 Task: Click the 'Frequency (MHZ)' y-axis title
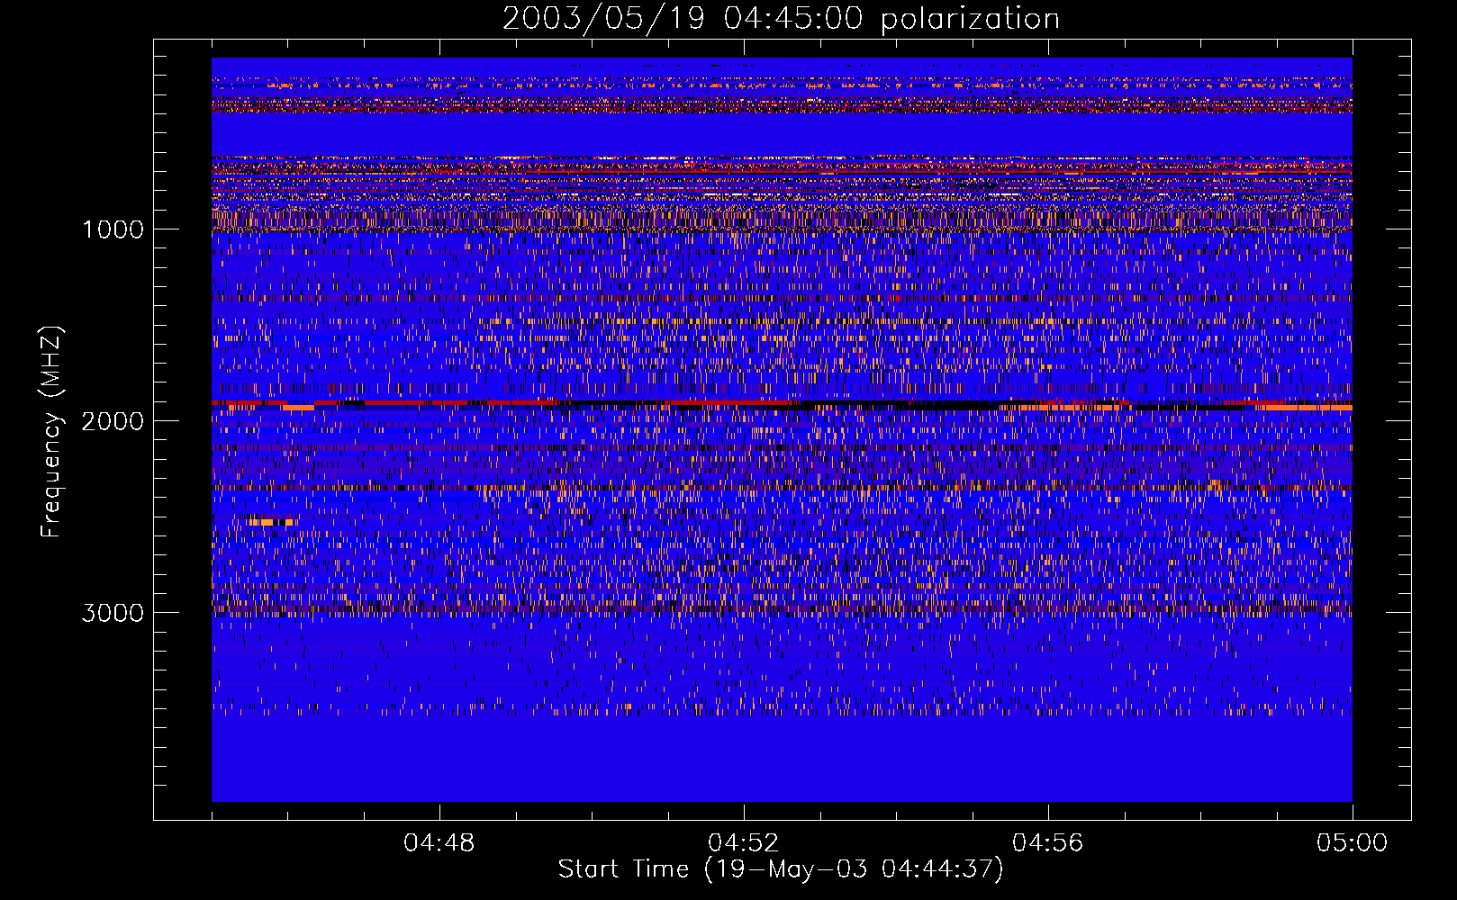pos(51,432)
